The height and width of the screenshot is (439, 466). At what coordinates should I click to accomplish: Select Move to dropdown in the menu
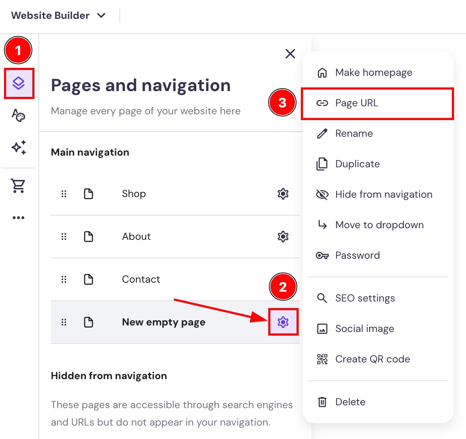tap(379, 225)
